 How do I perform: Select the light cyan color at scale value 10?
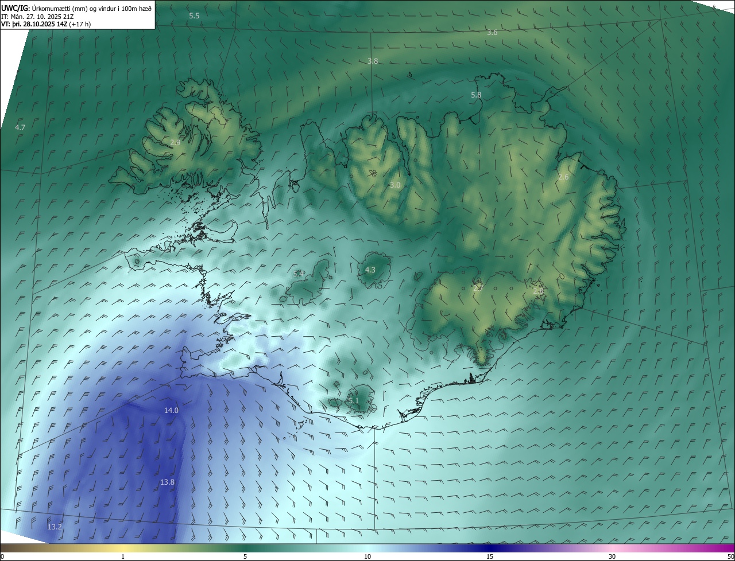tap(367, 548)
